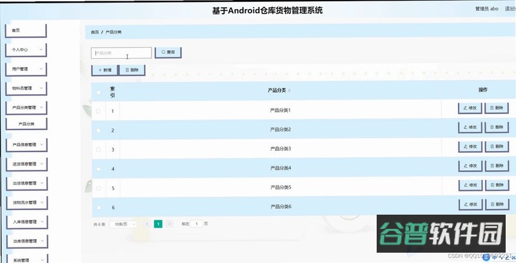
Task: Expand the 货物流水管理 menu
Action: click(x=26, y=202)
